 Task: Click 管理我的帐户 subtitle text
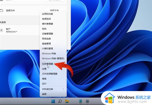click(12, 32)
